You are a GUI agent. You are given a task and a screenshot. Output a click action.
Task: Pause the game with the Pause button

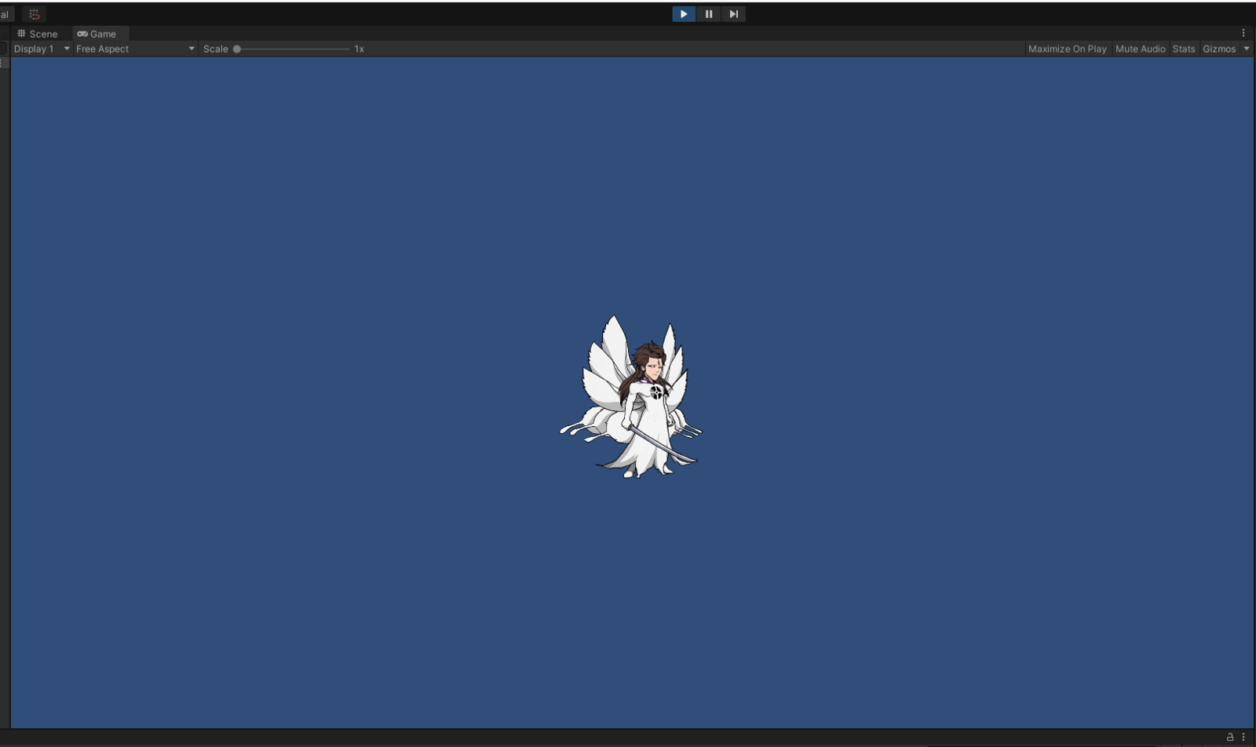[x=709, y=14]
